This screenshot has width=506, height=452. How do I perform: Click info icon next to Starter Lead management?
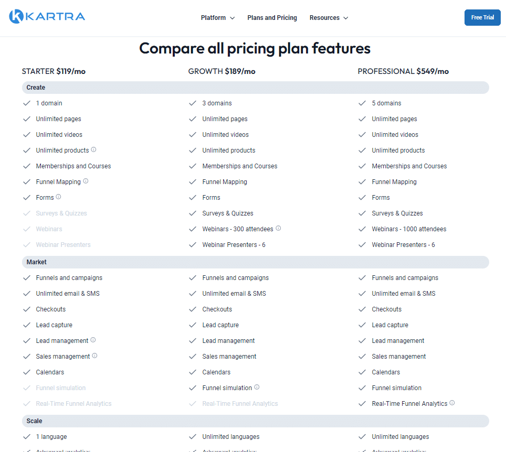93,340
